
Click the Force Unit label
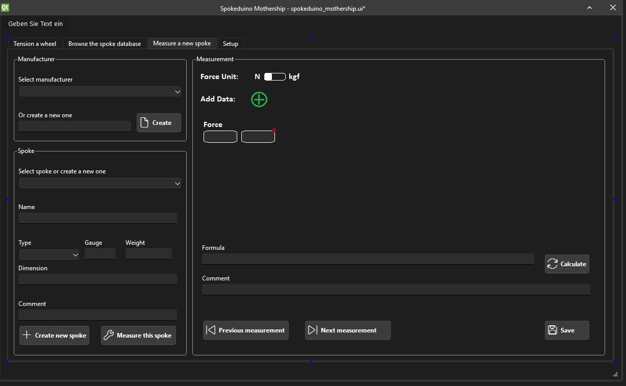(x=219, y=76)
